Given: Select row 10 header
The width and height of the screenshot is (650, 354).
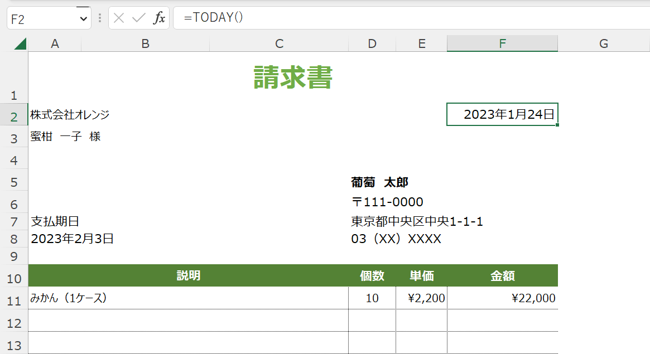Looking at the screenshot, I should (14, 278).
